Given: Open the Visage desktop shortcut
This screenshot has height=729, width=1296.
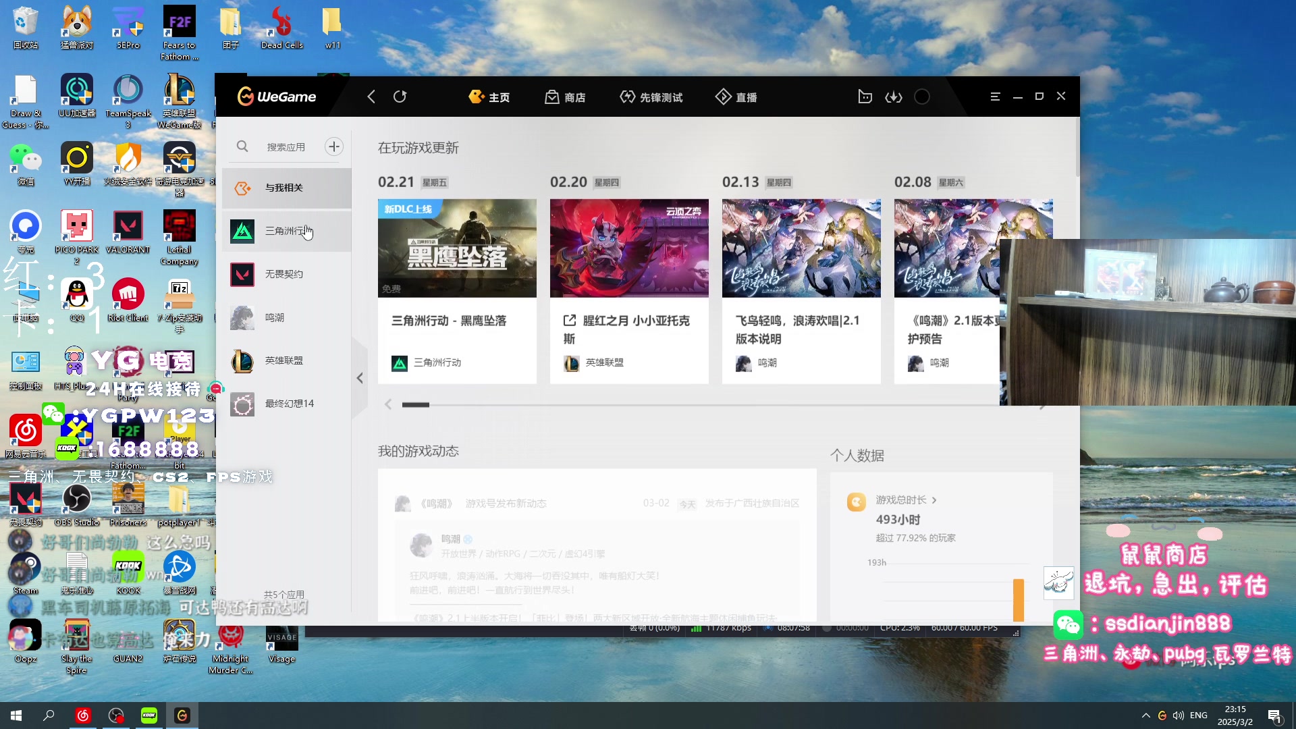Looking at the screenshot, I should (281, 642).
